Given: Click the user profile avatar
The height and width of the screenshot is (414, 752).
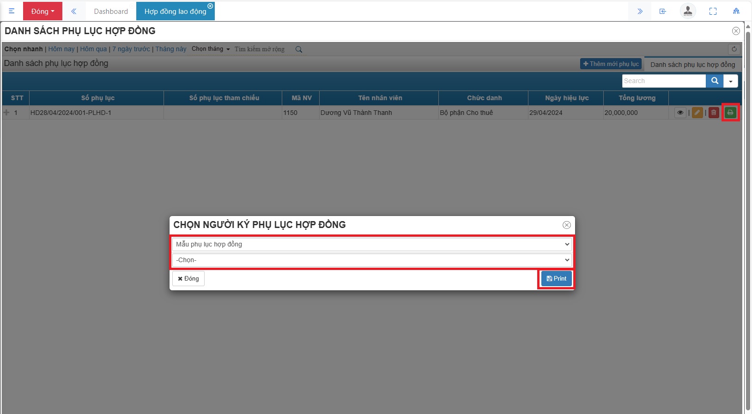Looking at the screenshot, I should 687,11.
